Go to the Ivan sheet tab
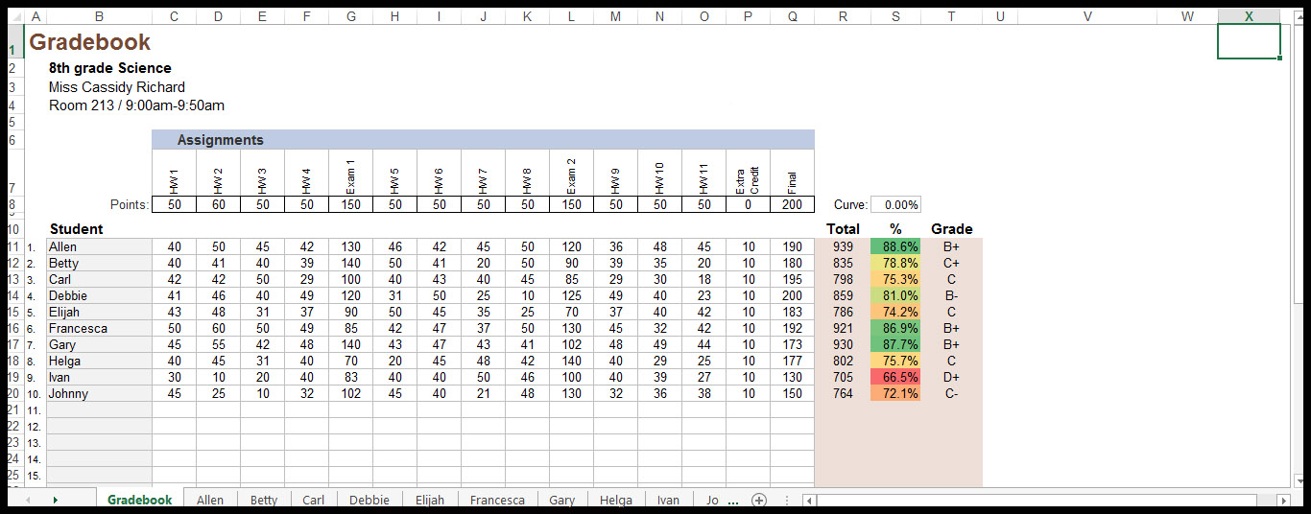 pyautogui.click(x=668, y=500)
